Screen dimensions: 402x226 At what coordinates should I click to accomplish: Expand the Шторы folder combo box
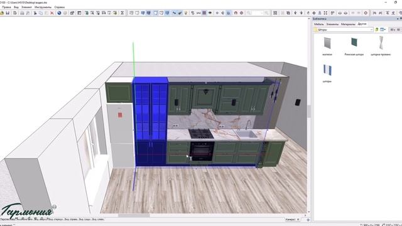[x=371, y=30]
